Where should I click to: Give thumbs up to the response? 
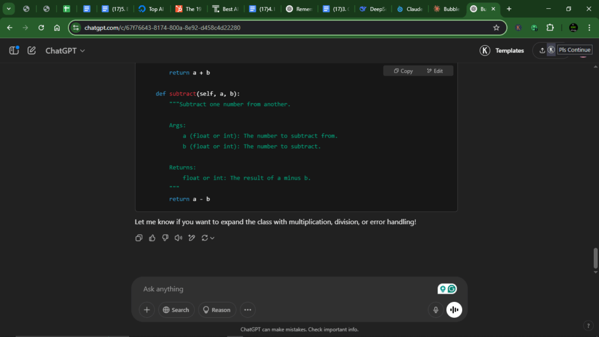pos(152,238)
